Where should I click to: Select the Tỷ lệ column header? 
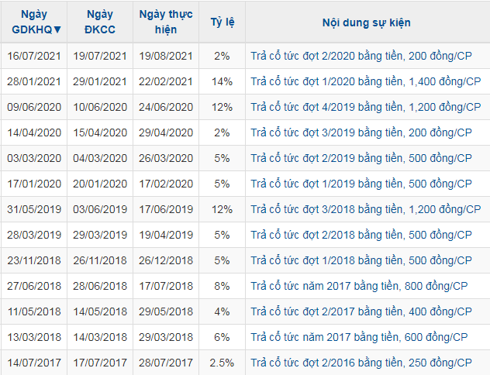pos(222,22)
